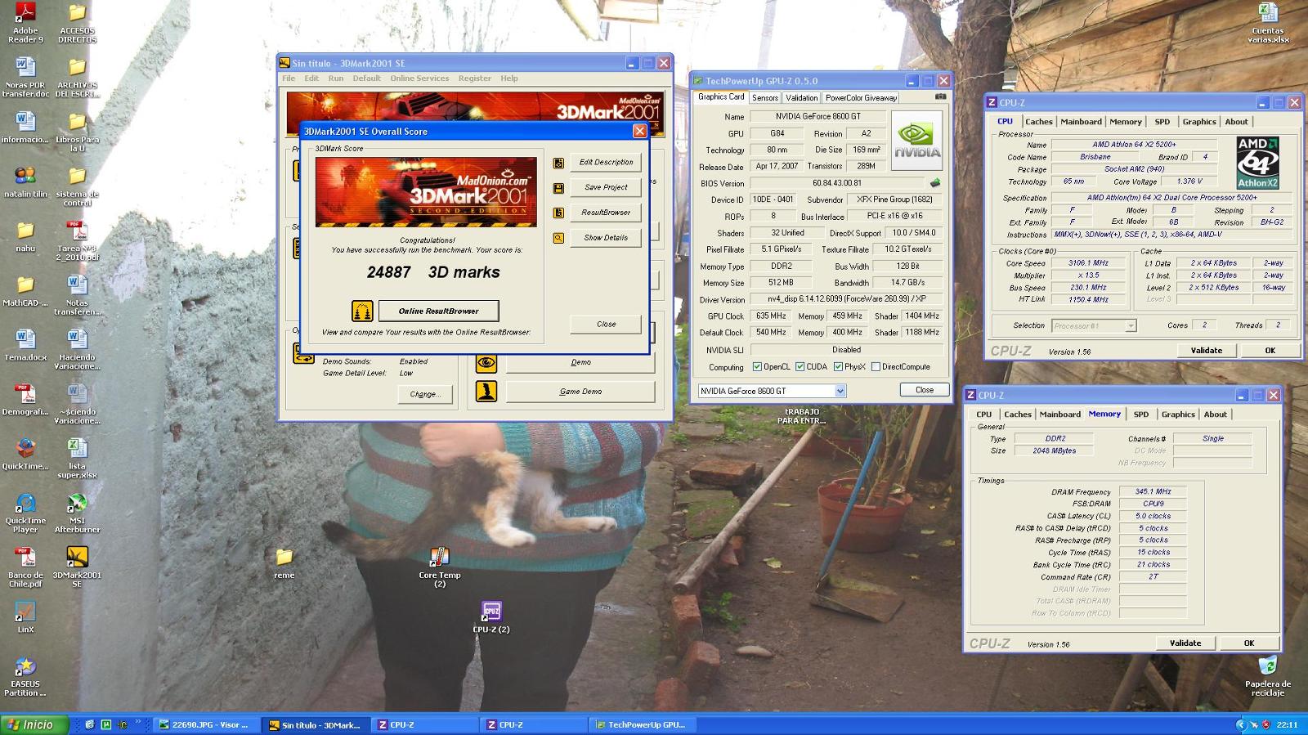Click the Edit Description icon in score dialog
This screenshot has height=735, width=1308.
558,163
